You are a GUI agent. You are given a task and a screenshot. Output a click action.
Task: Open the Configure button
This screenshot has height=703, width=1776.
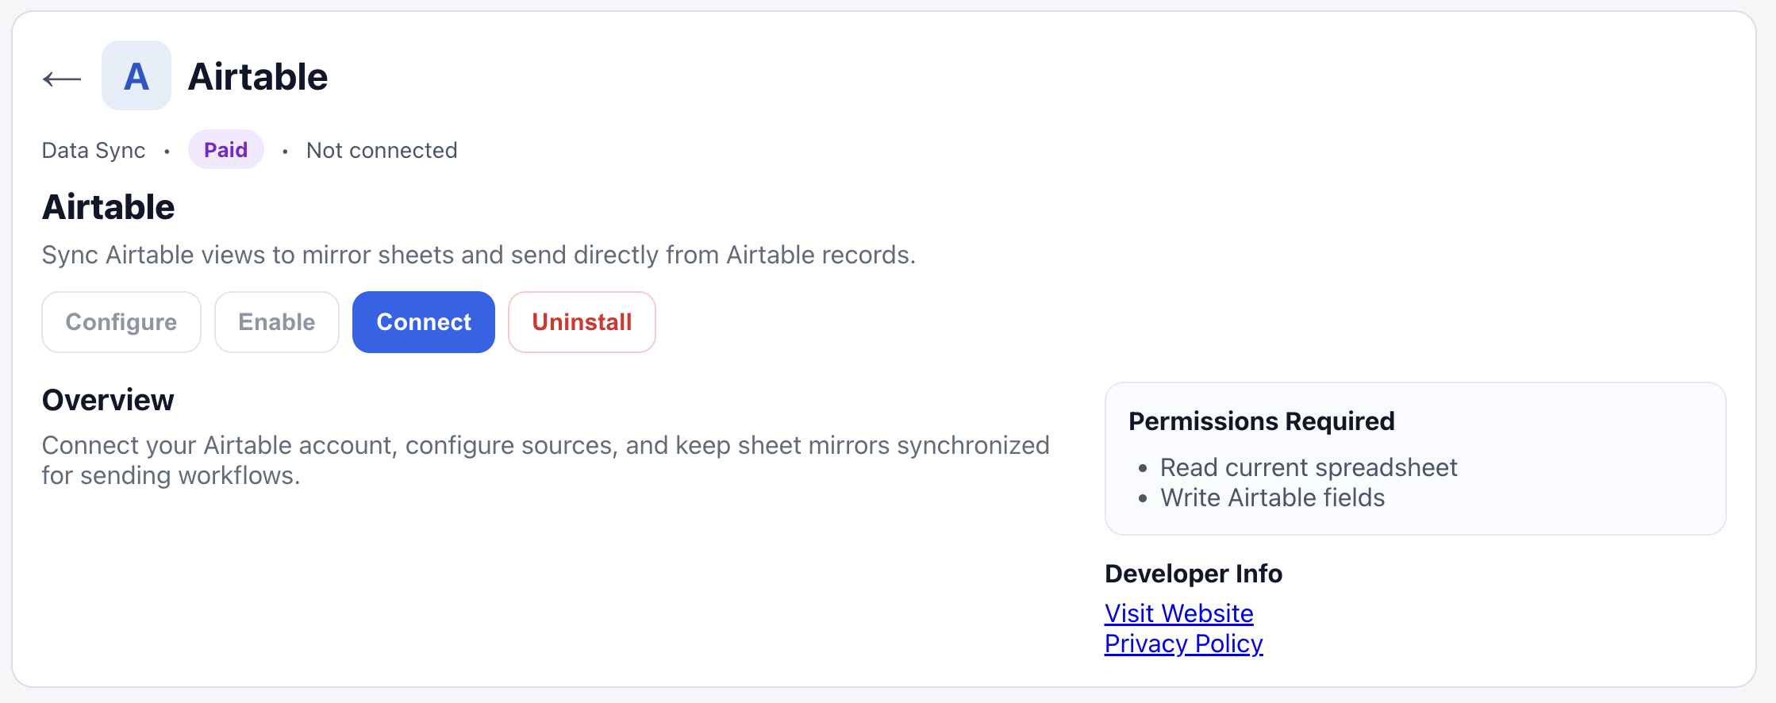tap(121, 322)
